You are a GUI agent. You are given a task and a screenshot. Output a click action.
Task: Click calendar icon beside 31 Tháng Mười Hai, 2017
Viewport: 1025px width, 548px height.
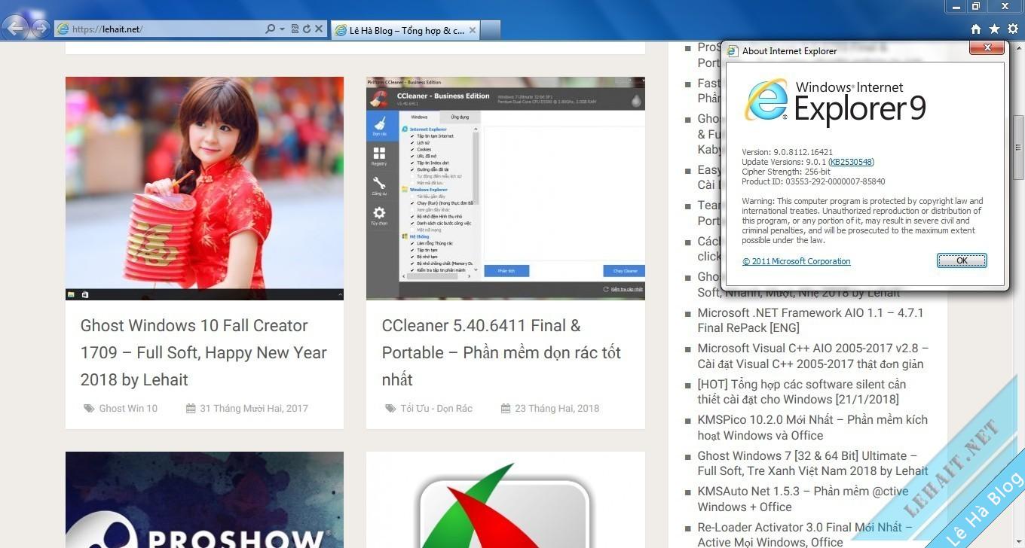pyautogui.click(x=191, y=408)
